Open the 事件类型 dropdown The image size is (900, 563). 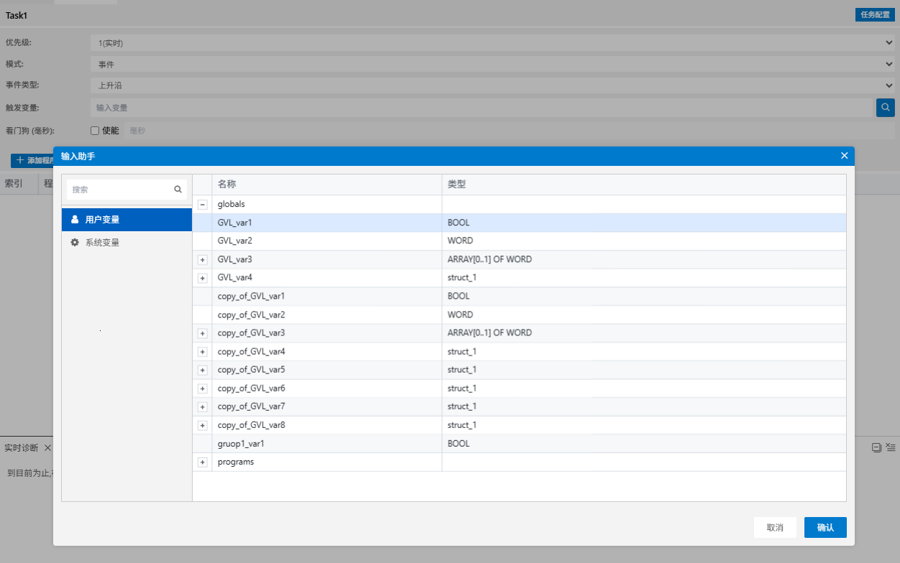tap(492, 85)
